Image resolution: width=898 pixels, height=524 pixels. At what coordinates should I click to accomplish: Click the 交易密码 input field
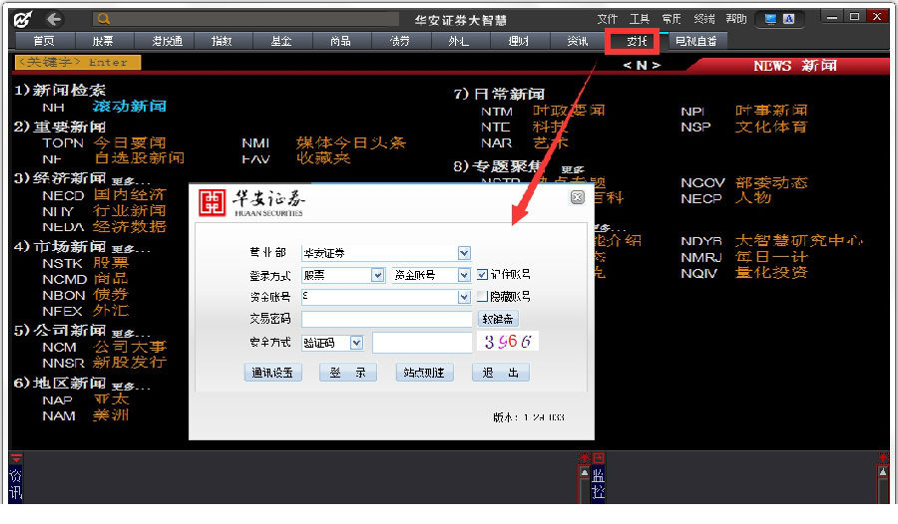pyautogui.click(x=386, y=320)
